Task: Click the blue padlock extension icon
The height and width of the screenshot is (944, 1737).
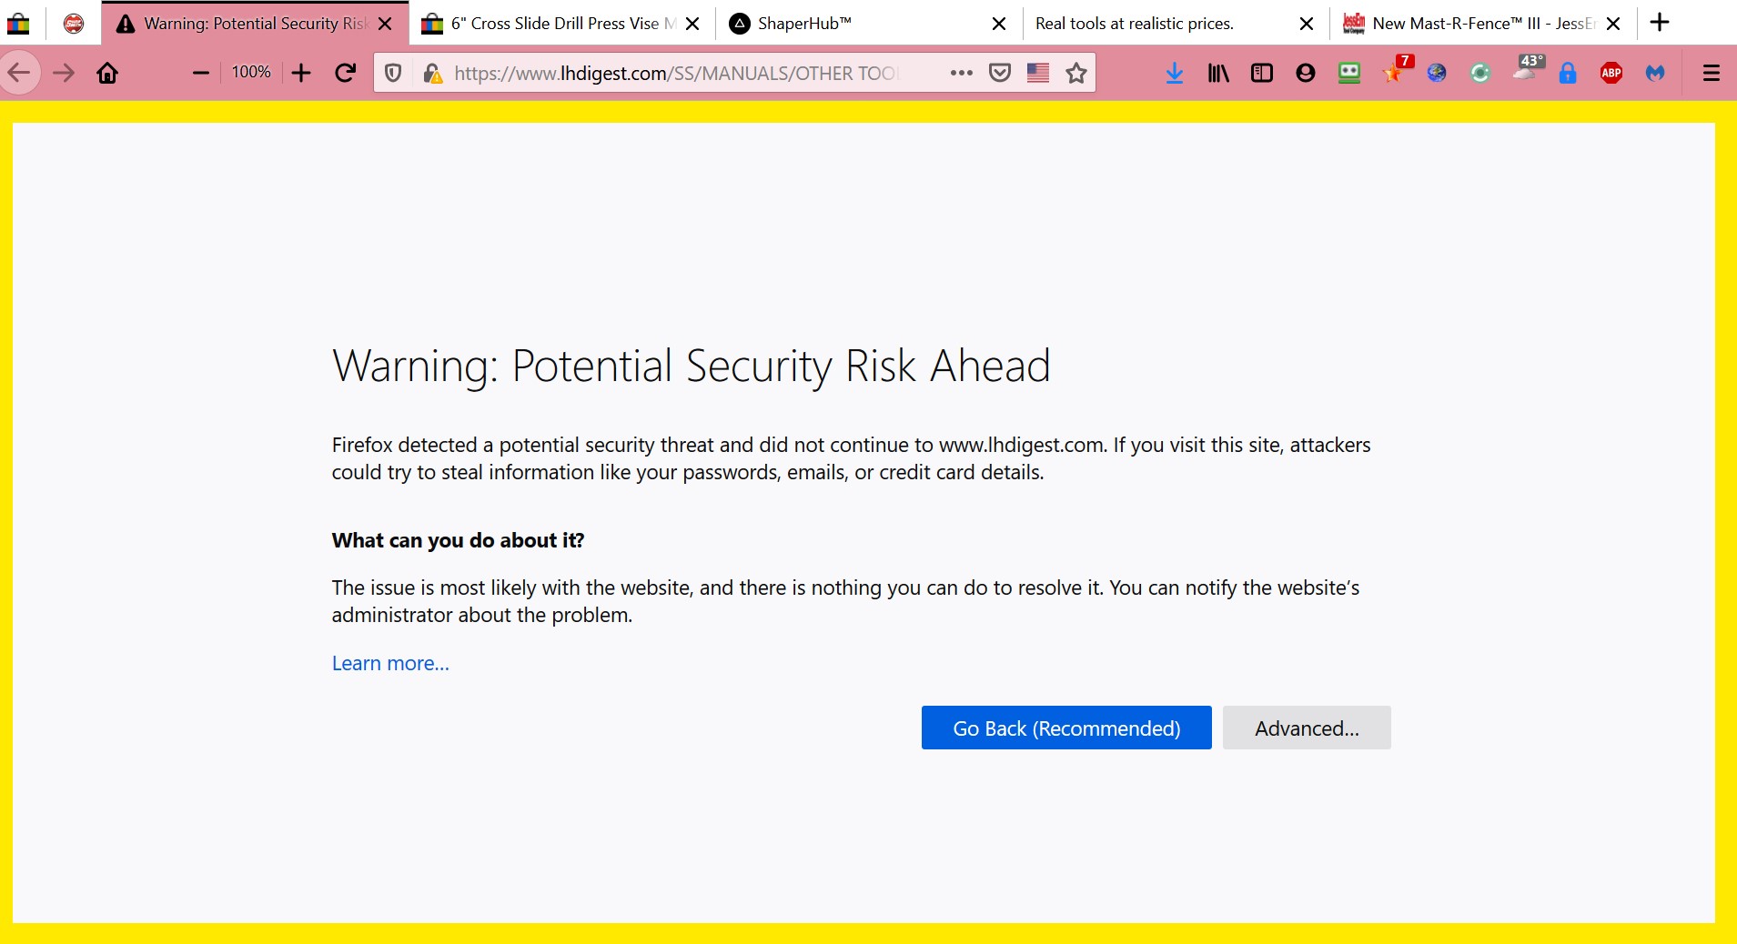Action: pyautogui.click(x=1568, y=73)
